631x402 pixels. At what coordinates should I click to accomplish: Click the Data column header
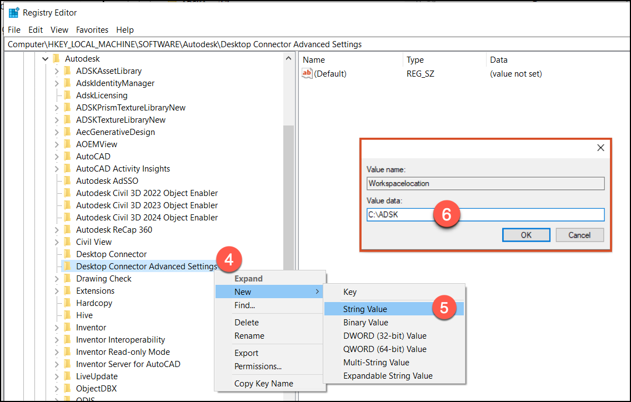coord(499,59)
